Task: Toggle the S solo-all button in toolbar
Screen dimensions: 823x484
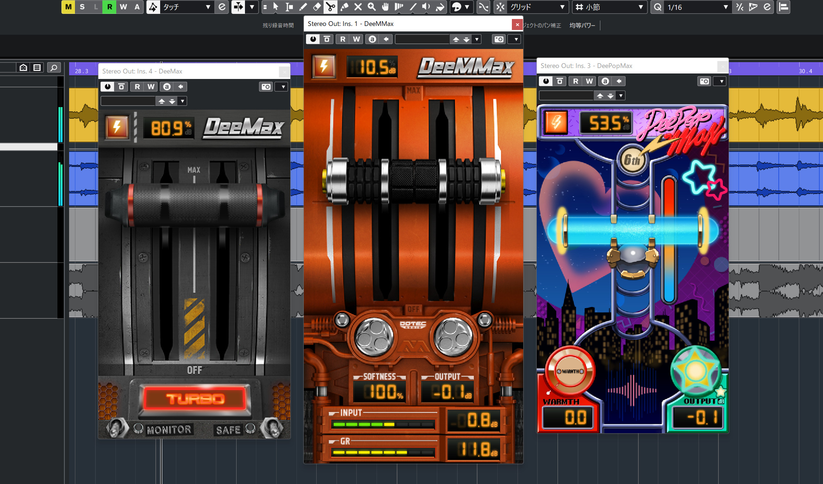Action: pos(82,7)
